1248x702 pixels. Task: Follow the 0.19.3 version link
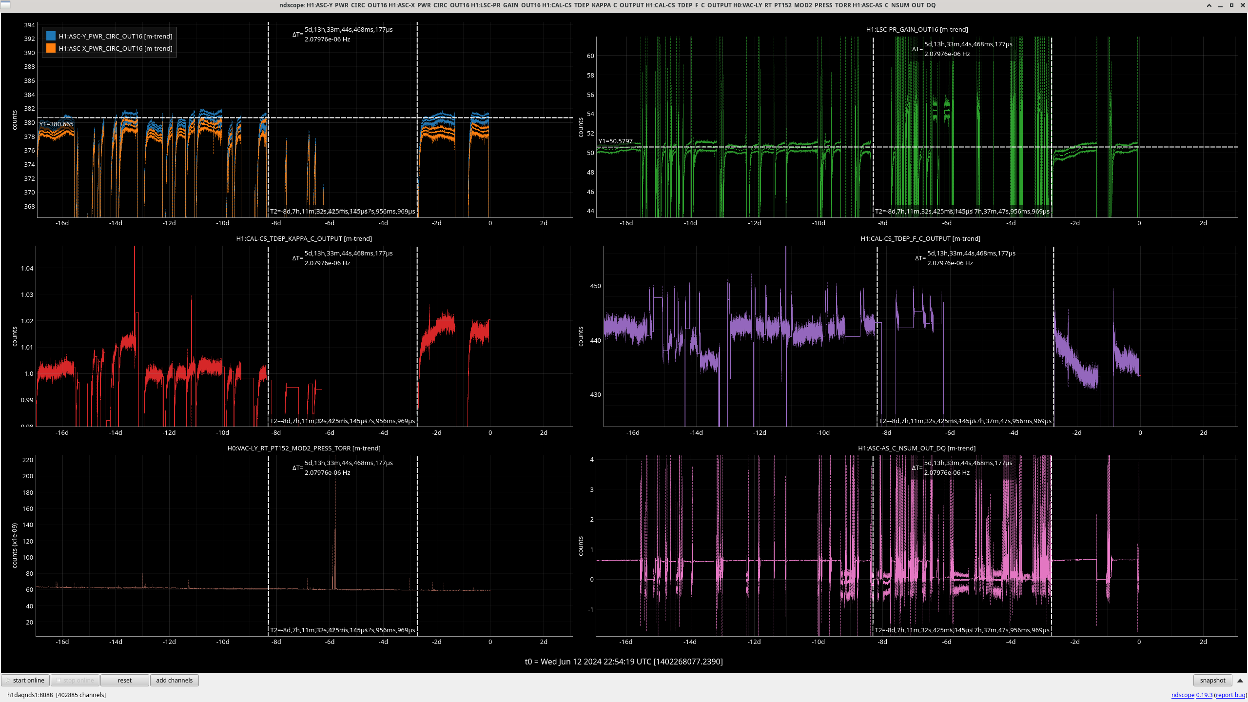click(1204, 695)
